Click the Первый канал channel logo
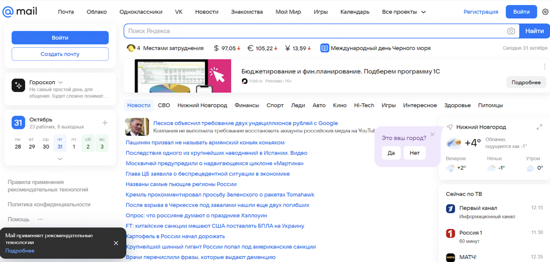550x262 pixels. coord(450,209)
